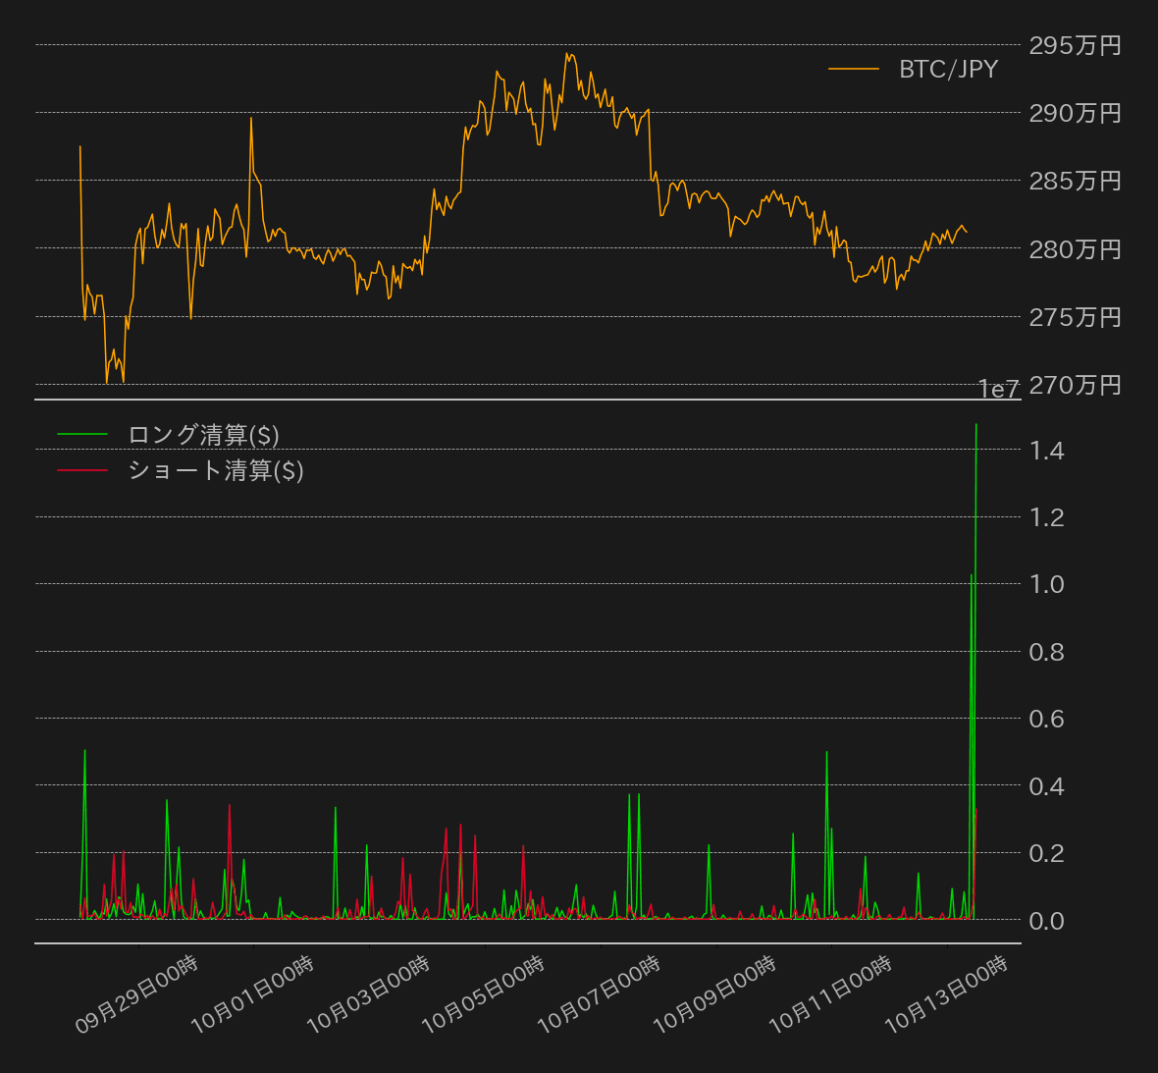Click the 285万円 price axis label
Screen dimensions: 1158x1073
coord(1075,181)
